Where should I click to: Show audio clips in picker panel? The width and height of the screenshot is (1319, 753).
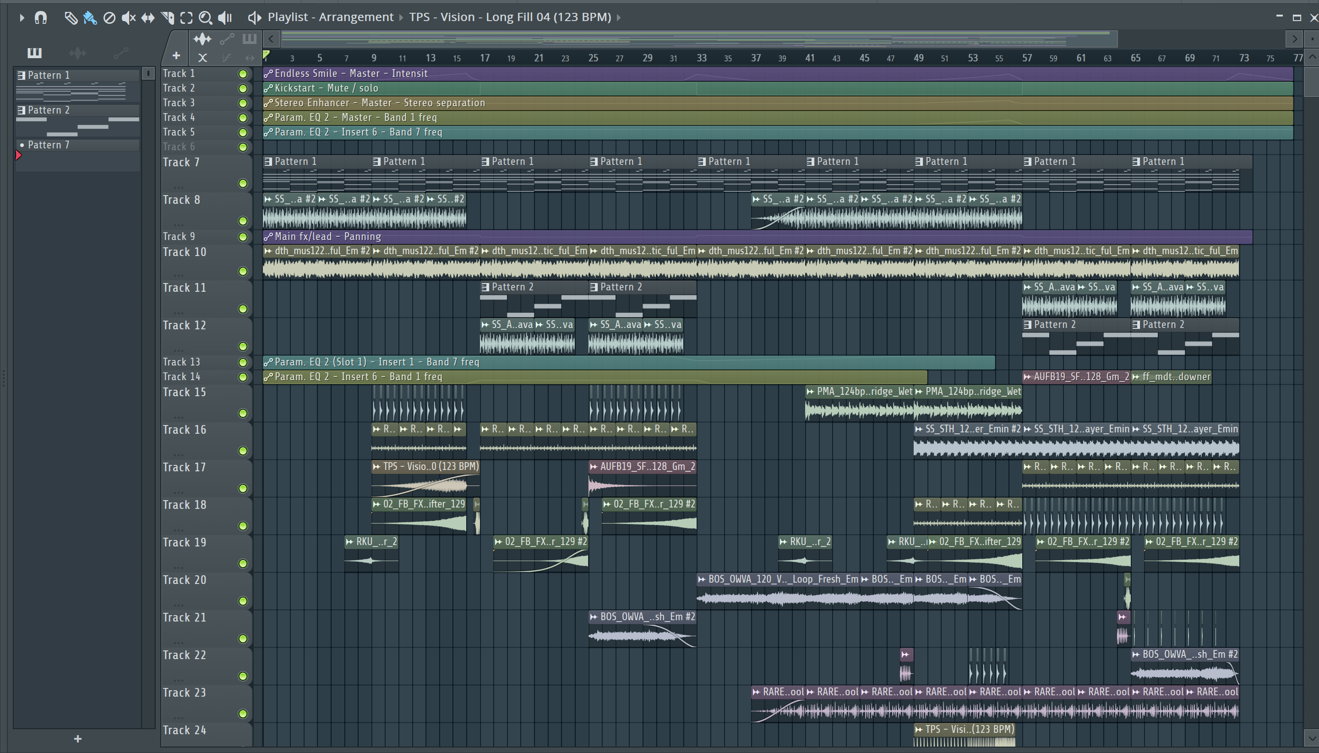77,53
